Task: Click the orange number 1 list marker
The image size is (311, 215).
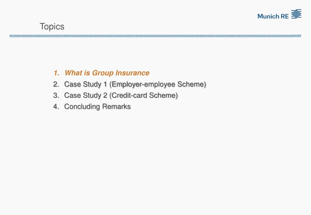Action: (56, 73)
